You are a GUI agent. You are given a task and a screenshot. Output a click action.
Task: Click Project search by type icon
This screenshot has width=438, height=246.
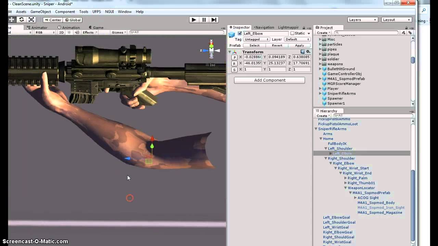[403, 33]
